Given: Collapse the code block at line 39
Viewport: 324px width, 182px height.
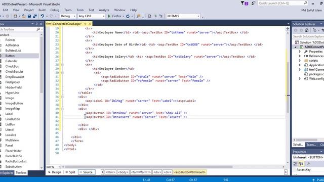Looking at the screenshot, I should point(62,109).
